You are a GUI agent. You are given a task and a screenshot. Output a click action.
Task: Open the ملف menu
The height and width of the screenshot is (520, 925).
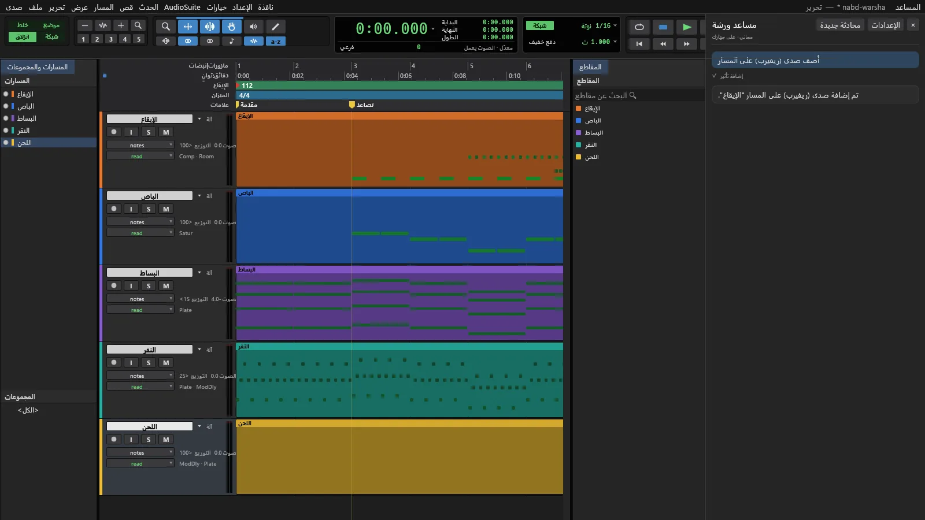click(35, 7)
